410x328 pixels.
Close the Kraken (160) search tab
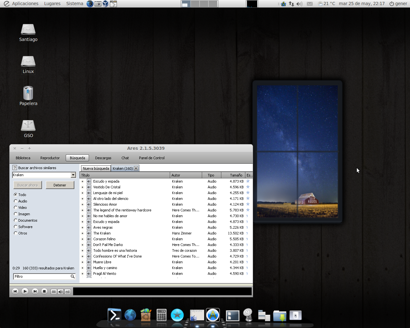point(136,168)
